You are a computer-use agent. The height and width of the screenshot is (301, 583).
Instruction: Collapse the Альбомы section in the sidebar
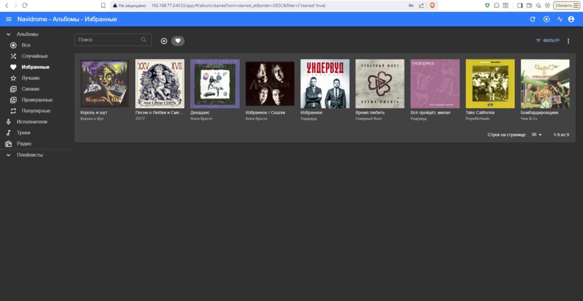9,34
